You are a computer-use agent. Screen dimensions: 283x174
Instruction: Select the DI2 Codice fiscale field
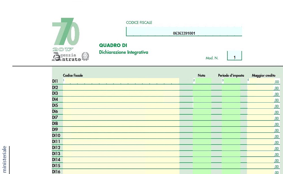tap(121, 87)
